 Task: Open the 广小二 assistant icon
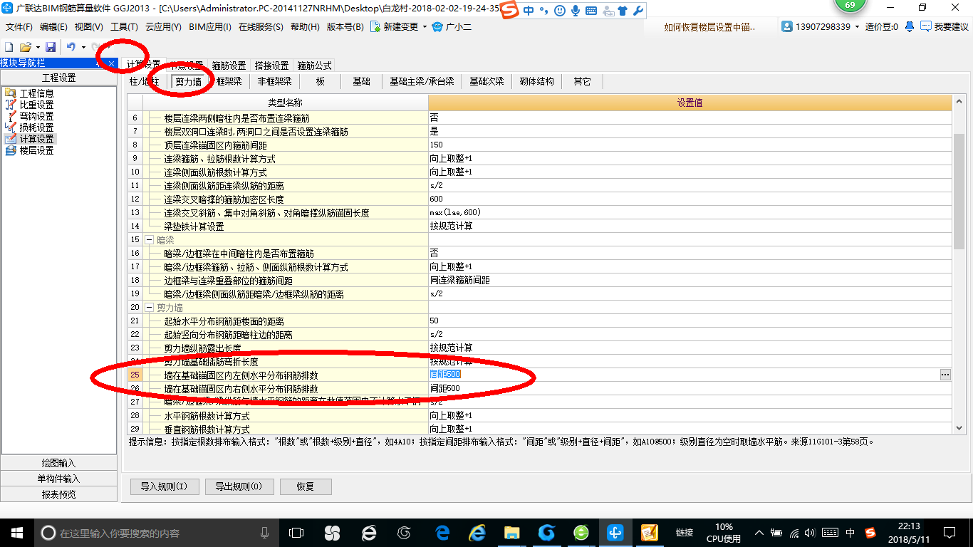(x=437, y=27)
